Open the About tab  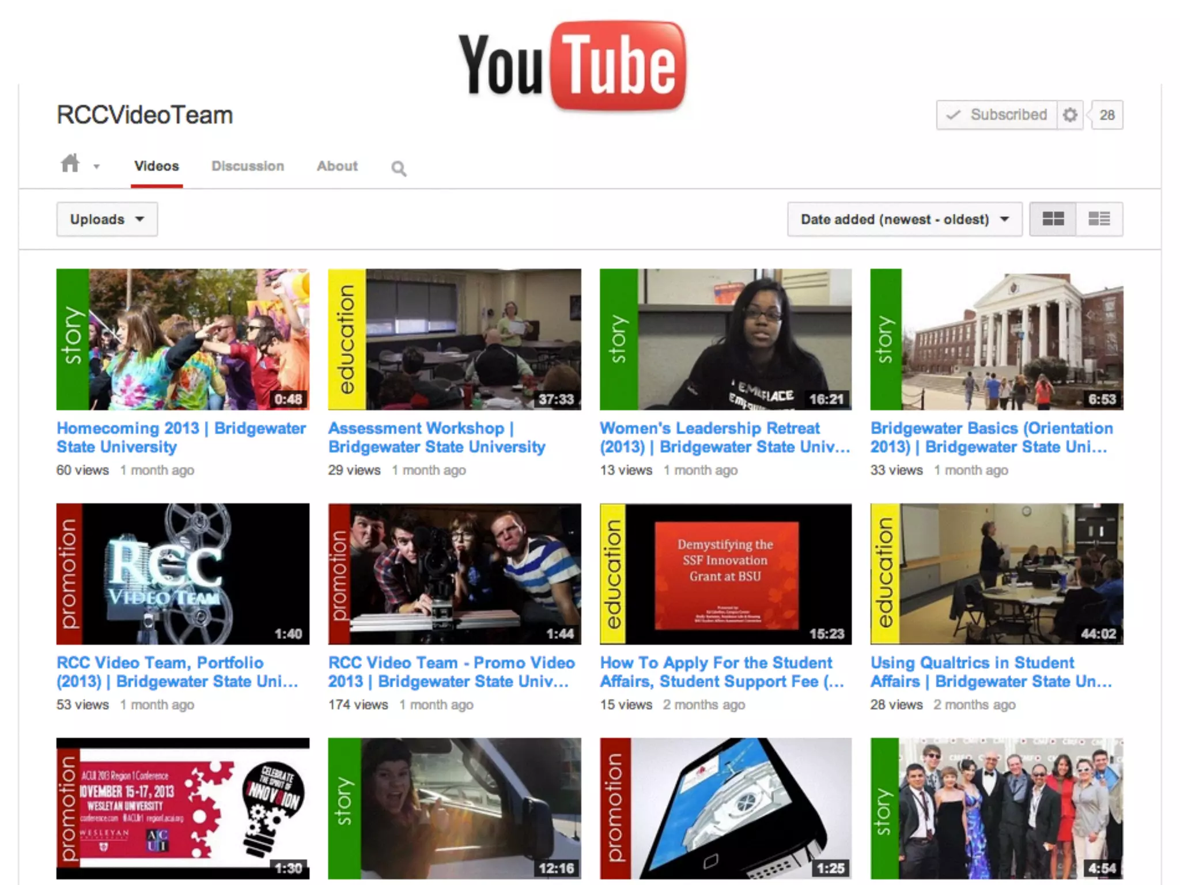tap(337, 166)
